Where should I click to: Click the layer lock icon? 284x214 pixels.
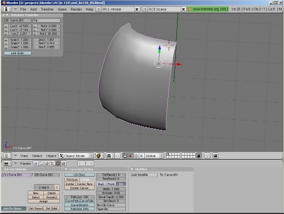point(199,156)
